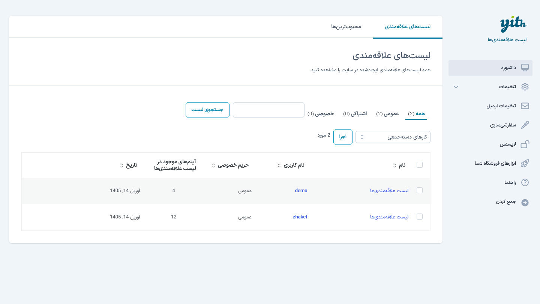Click جمع کردن to collapse sidebar
540x304 pixels.
click(490, 202)
